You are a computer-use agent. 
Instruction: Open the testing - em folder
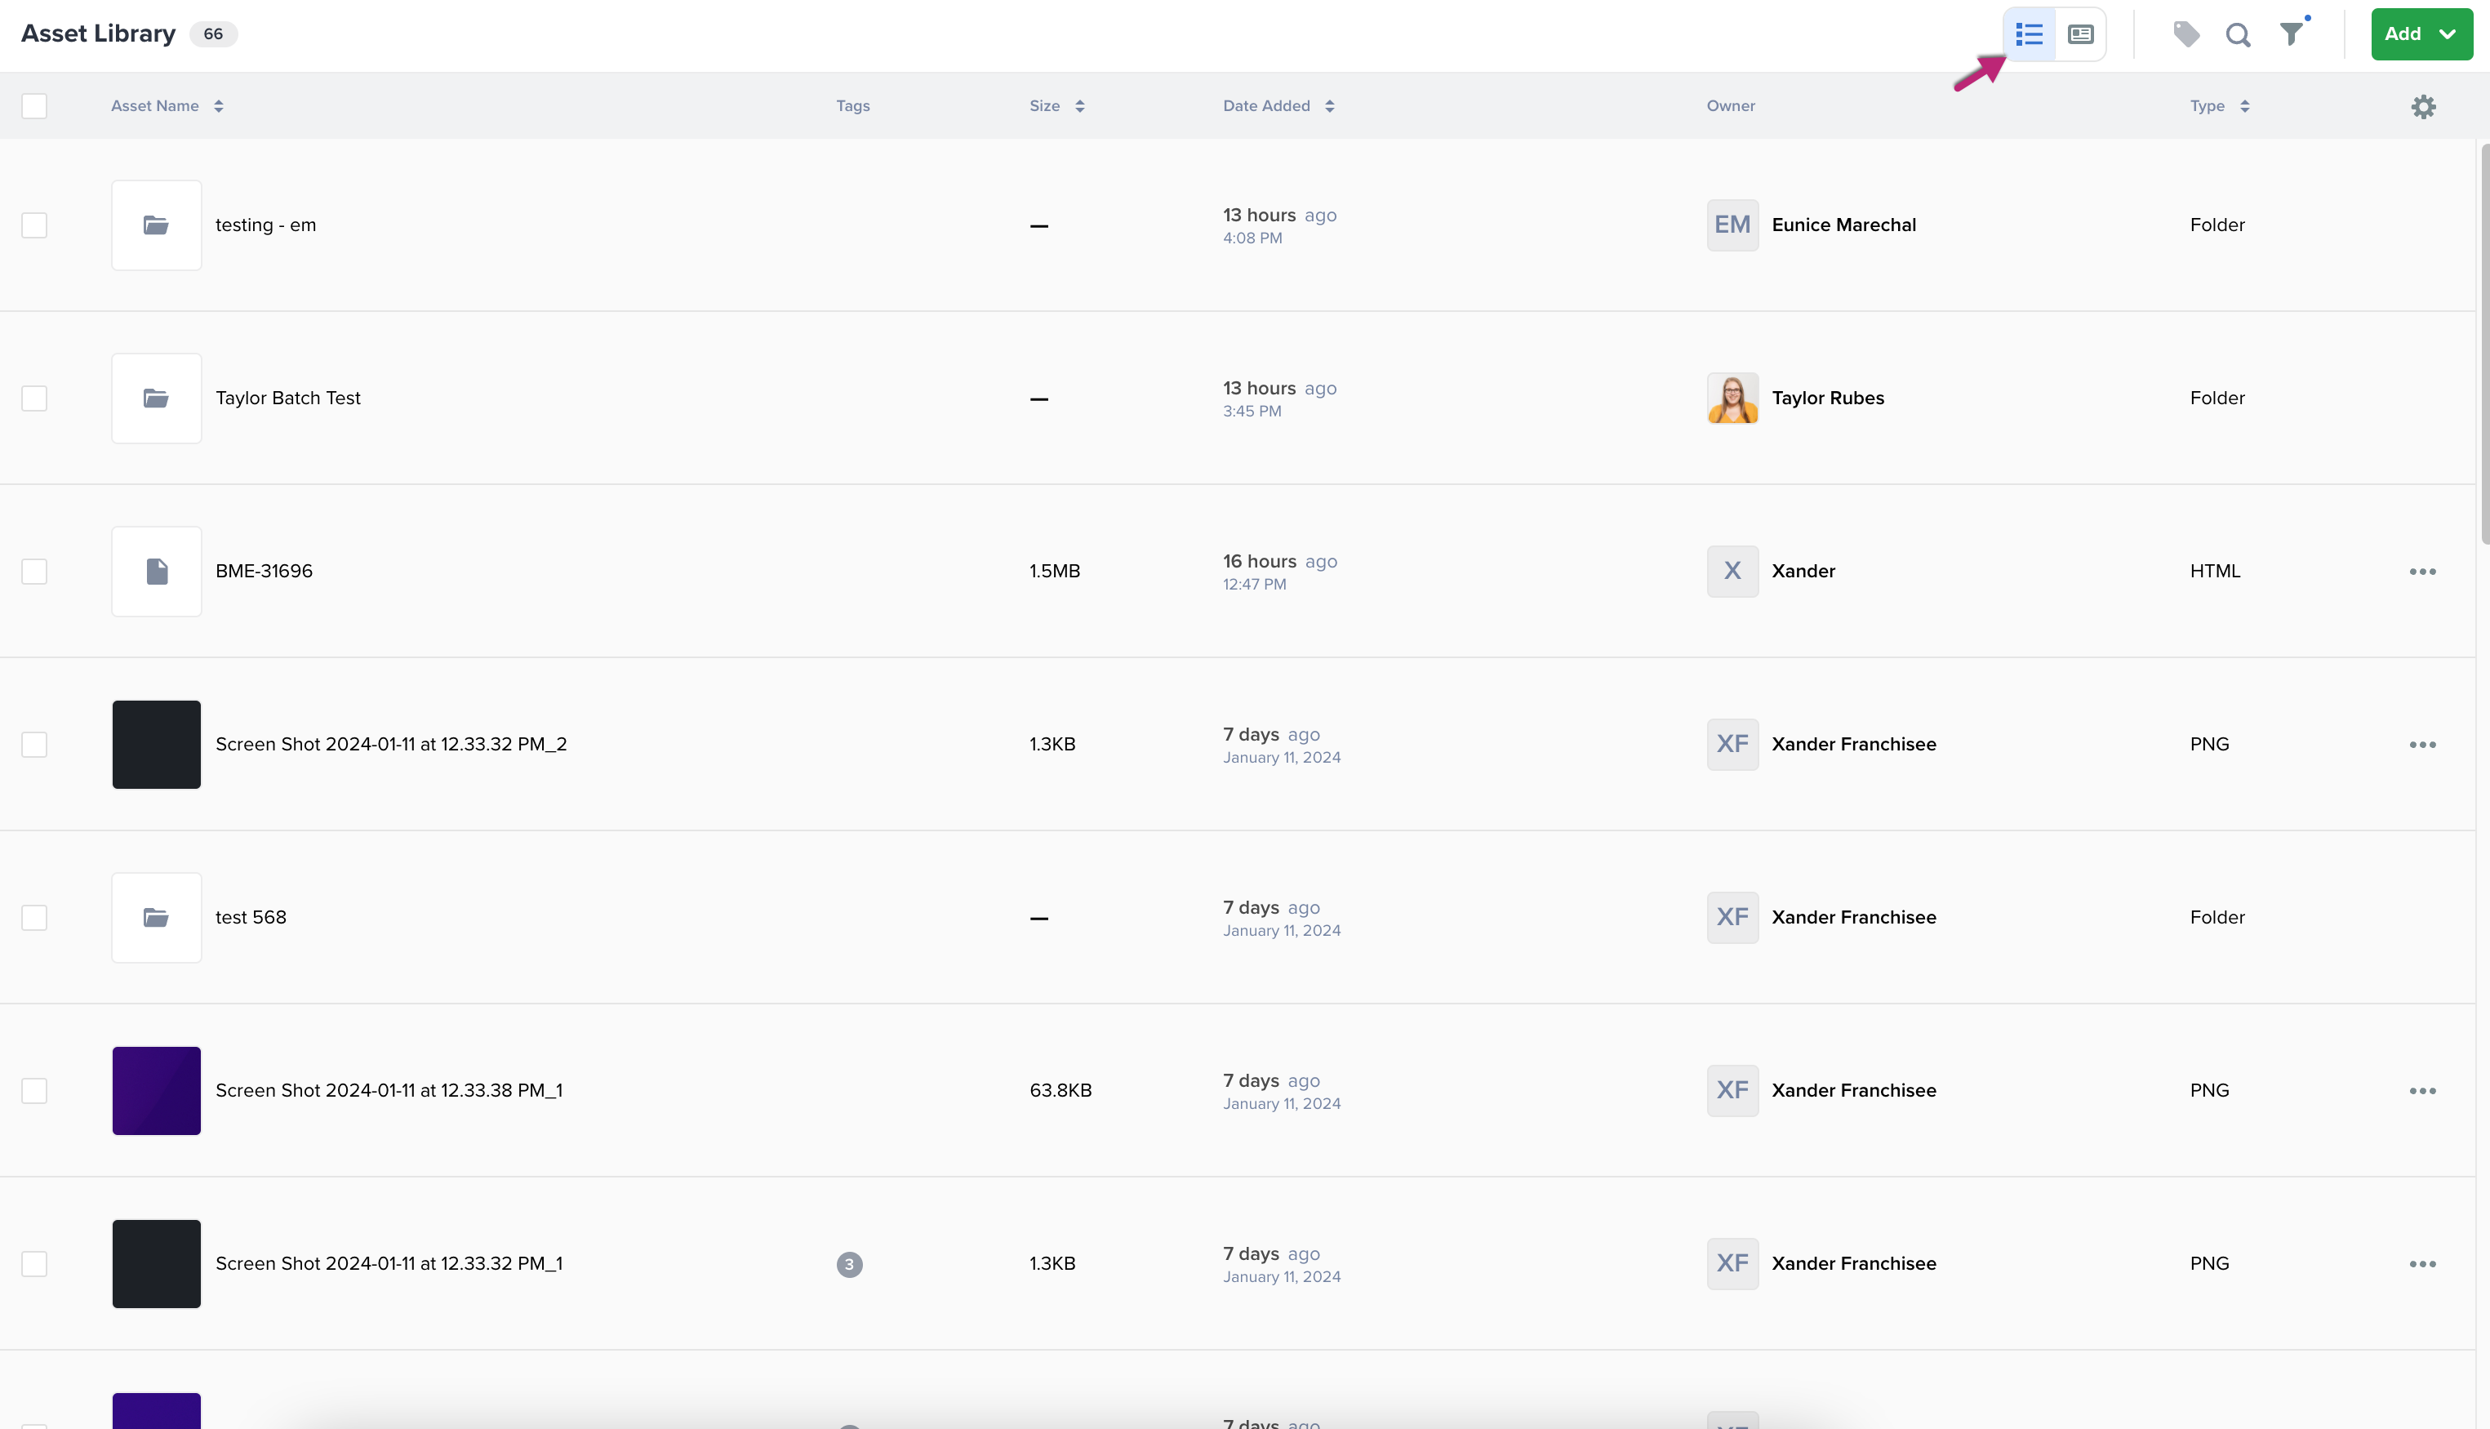tap(266, 225)
